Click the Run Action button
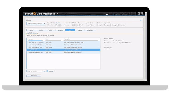The image size is (170, 93). 34,76
